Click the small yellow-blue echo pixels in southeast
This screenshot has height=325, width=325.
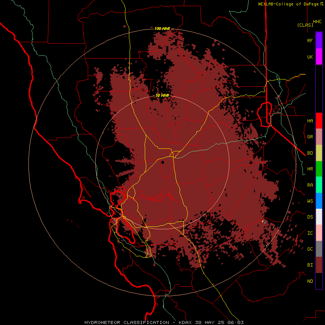(264, 222)
